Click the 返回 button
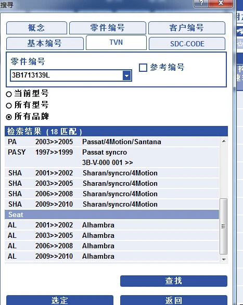 click(x=174, y=300)
